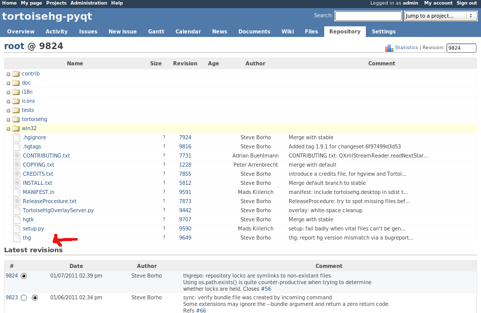
Task: Open issue #66 link in comment
Action: coord(201,310)
